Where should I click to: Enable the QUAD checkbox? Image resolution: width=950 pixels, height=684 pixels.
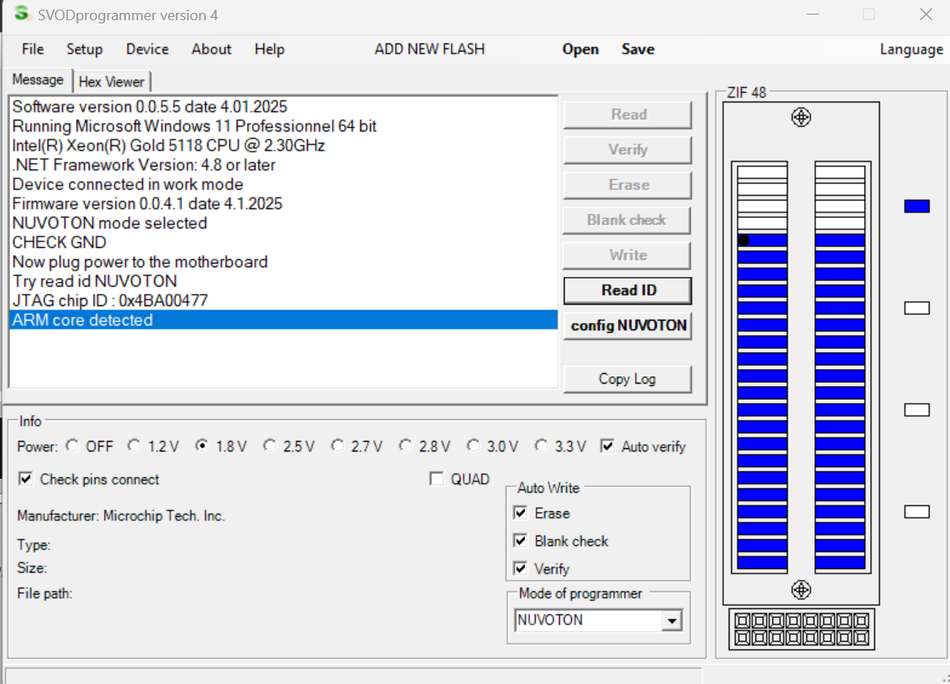437,479
